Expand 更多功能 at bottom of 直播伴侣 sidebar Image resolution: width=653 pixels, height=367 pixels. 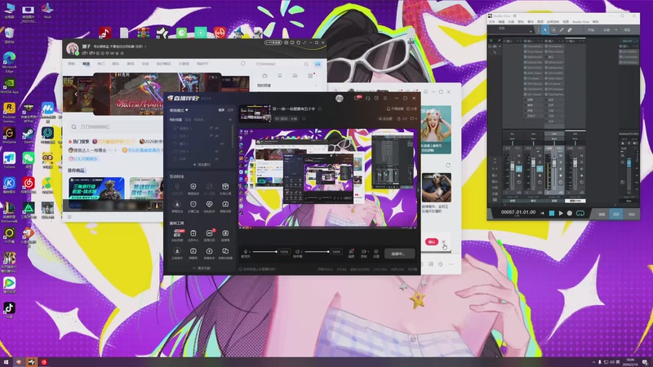point(202,268)
